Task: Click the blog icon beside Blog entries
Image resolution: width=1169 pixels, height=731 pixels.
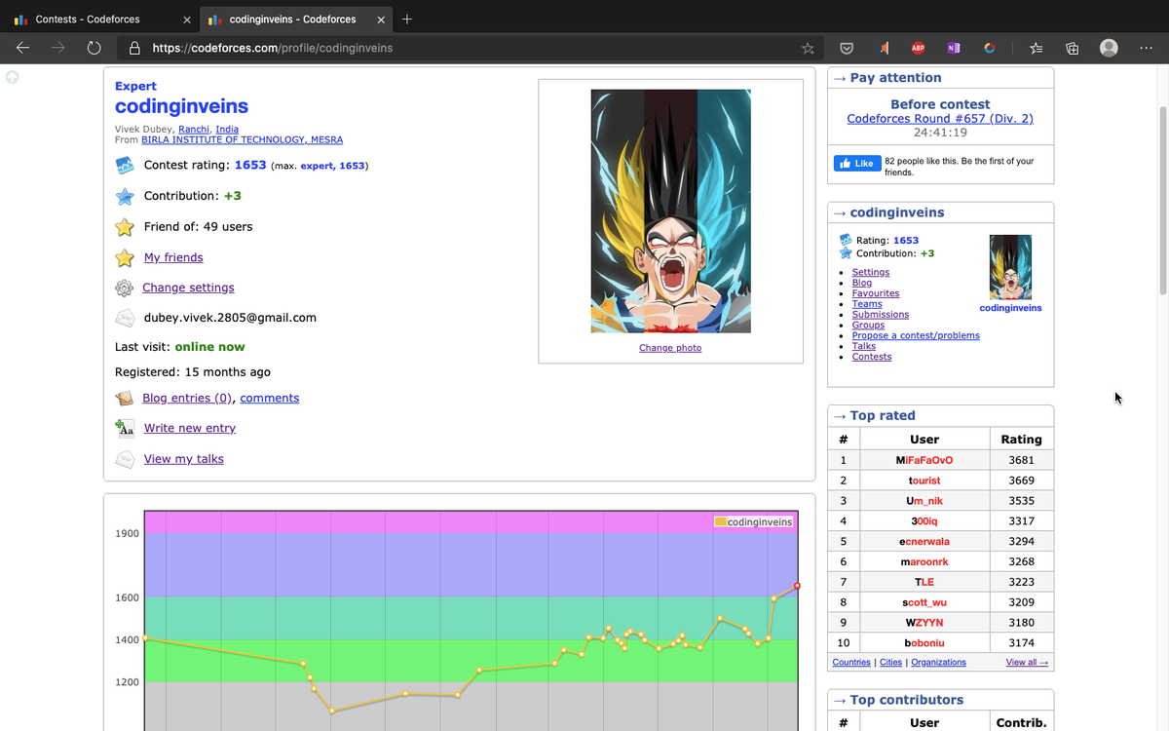Action: [x=125, y=398]
